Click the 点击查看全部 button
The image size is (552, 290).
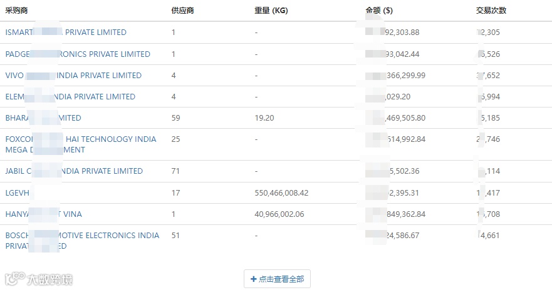[x=277, y=279]
